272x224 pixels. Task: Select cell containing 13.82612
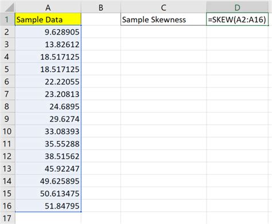(48, 44)
